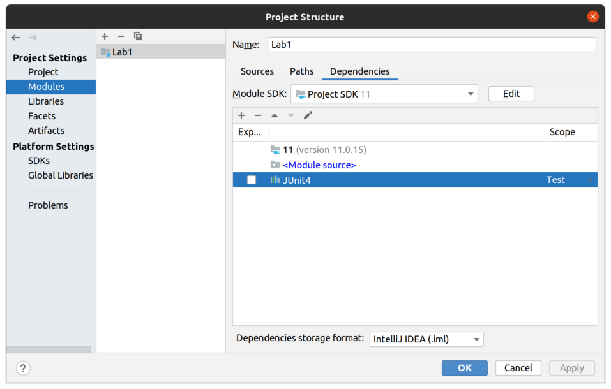Click the back navigation arrow
Image resolution: width=611 pixels, height=389 pixels.
[x=16, y=38]
